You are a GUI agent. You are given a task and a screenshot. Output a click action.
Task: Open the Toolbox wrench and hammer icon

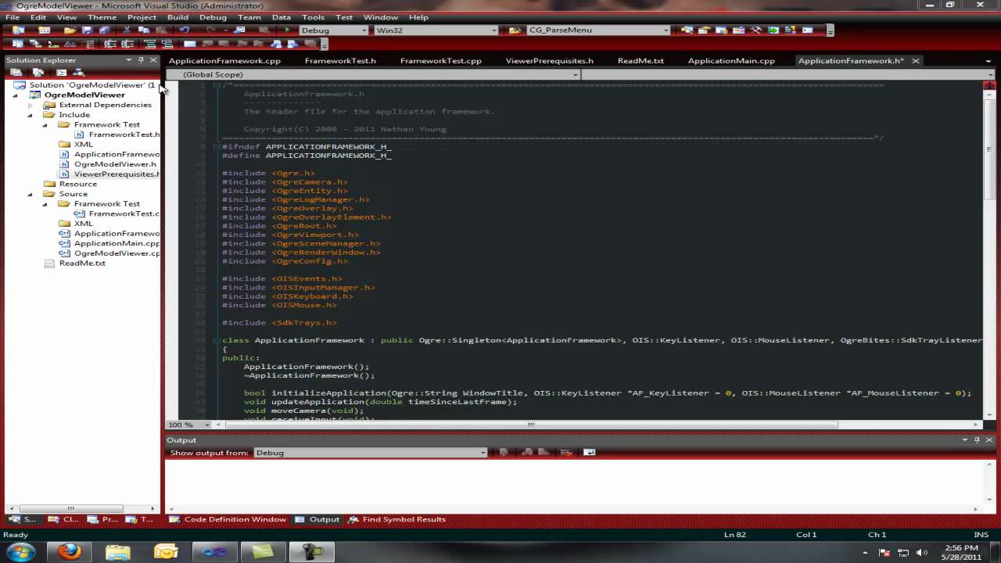click(x=755, y=30)
